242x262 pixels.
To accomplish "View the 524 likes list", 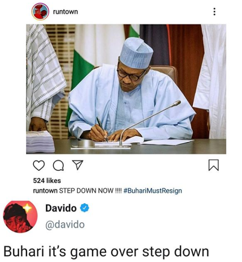I will click(x=47, y=180).
